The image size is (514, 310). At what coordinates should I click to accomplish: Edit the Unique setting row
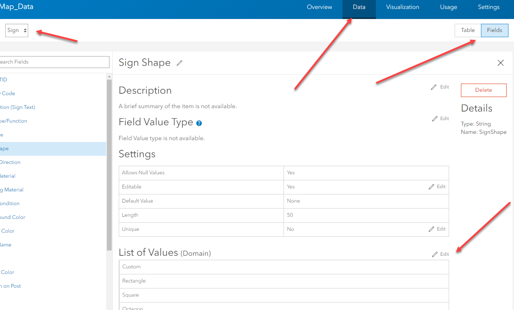(x=437, y=229)
